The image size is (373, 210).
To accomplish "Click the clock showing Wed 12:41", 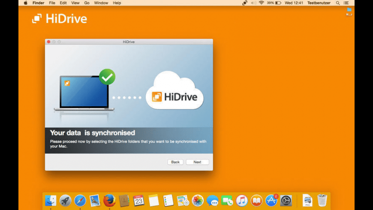I will [x=294, y=3].
